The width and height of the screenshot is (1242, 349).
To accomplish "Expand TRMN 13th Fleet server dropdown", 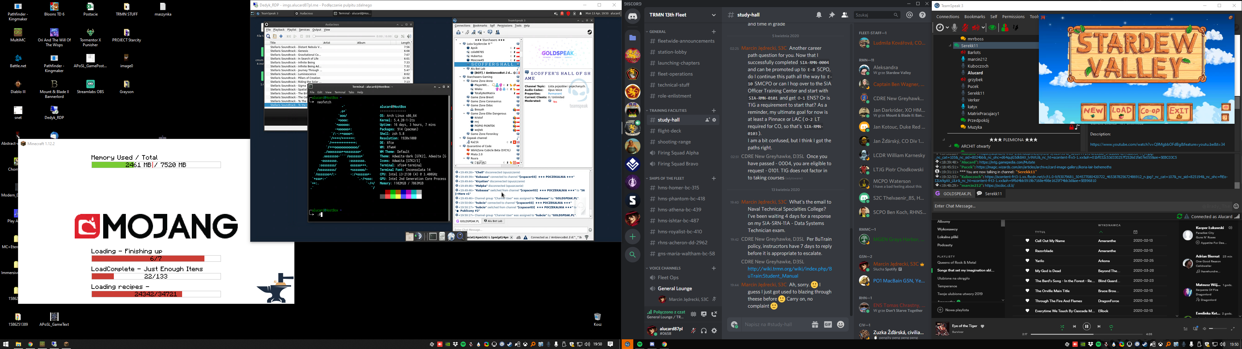I will 714,16.
